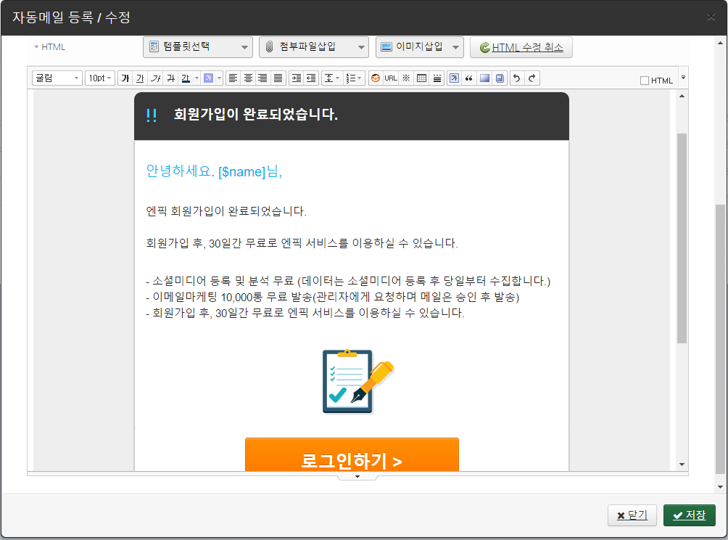Apply strikethrough formatting
This screenshot has height=540, width=728.
tap(170, 78)
